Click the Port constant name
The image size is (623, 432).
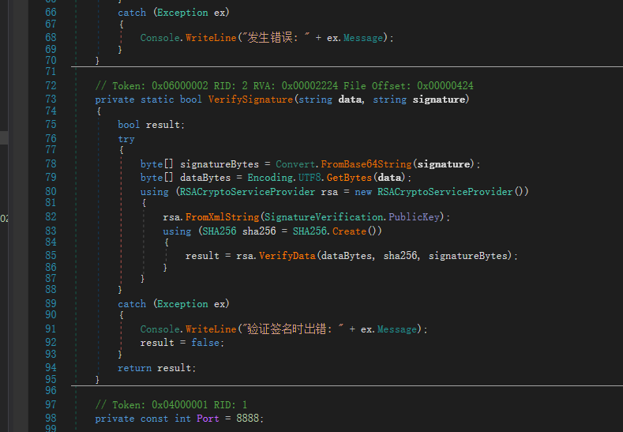pos(208,419)
